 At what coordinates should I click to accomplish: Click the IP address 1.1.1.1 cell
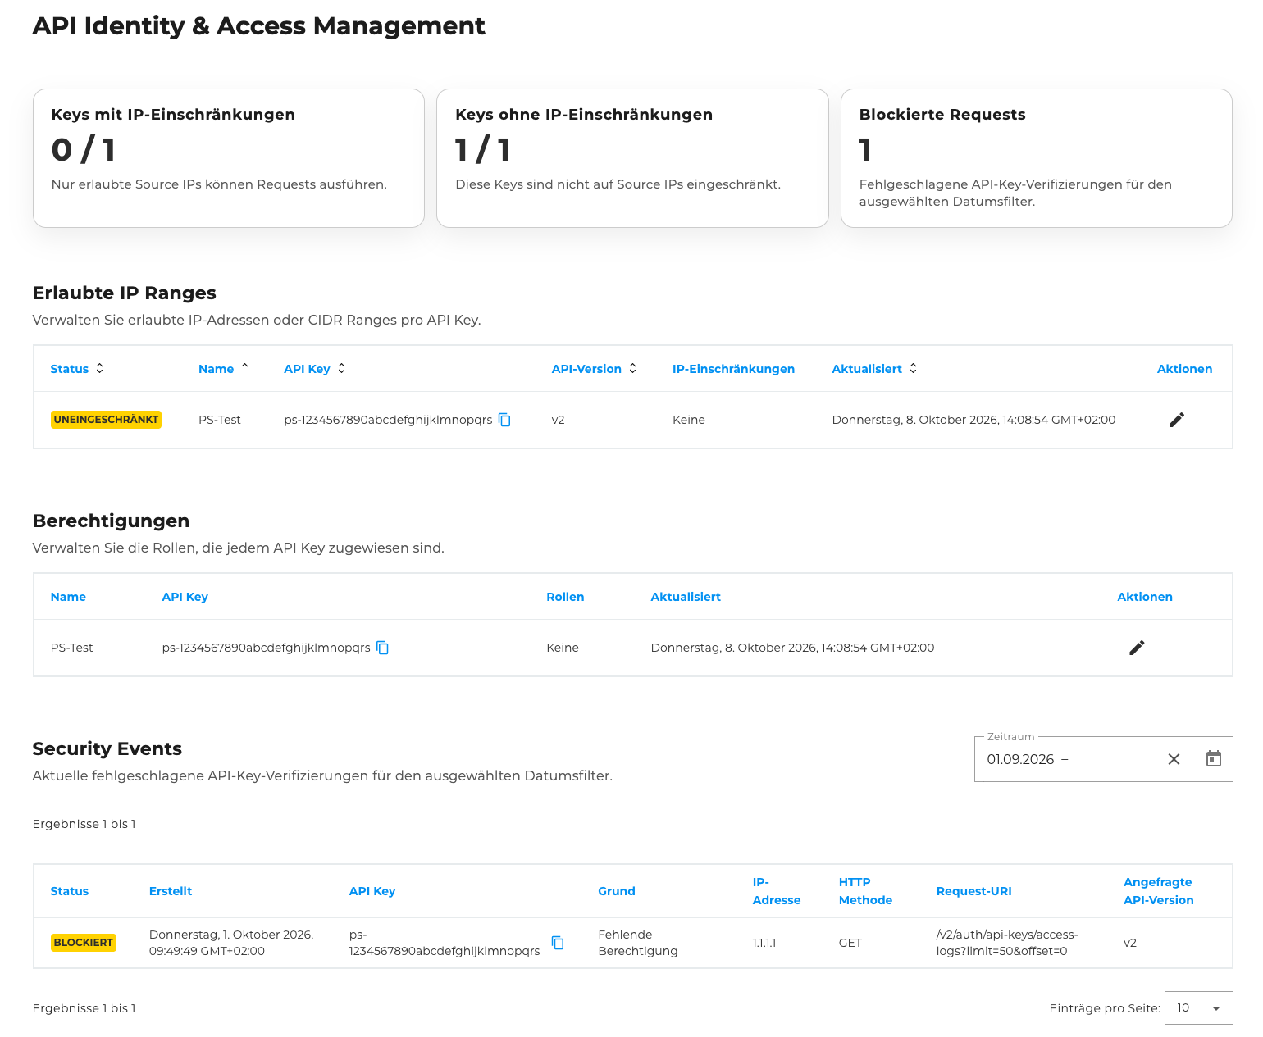[764, 943]
